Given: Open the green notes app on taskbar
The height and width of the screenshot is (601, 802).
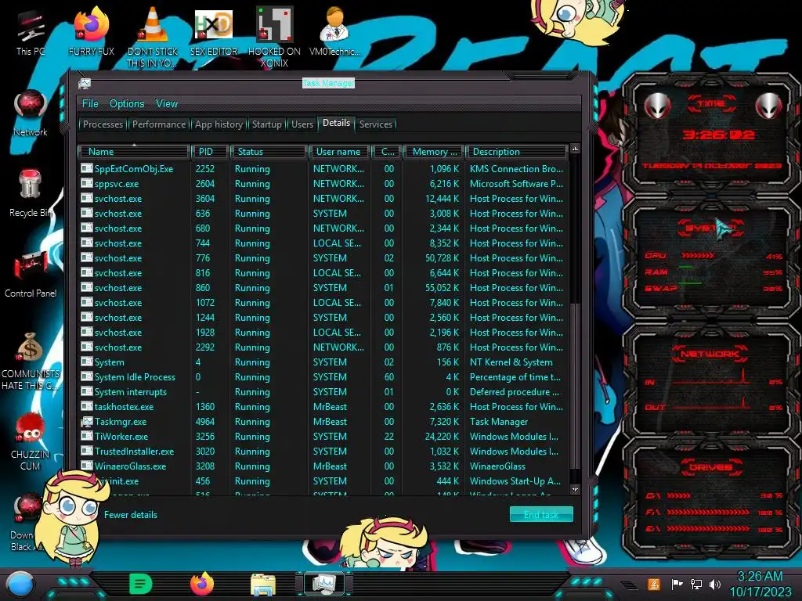Looking at the screenshot, I should pyautogui.click(x=141, y=584).
